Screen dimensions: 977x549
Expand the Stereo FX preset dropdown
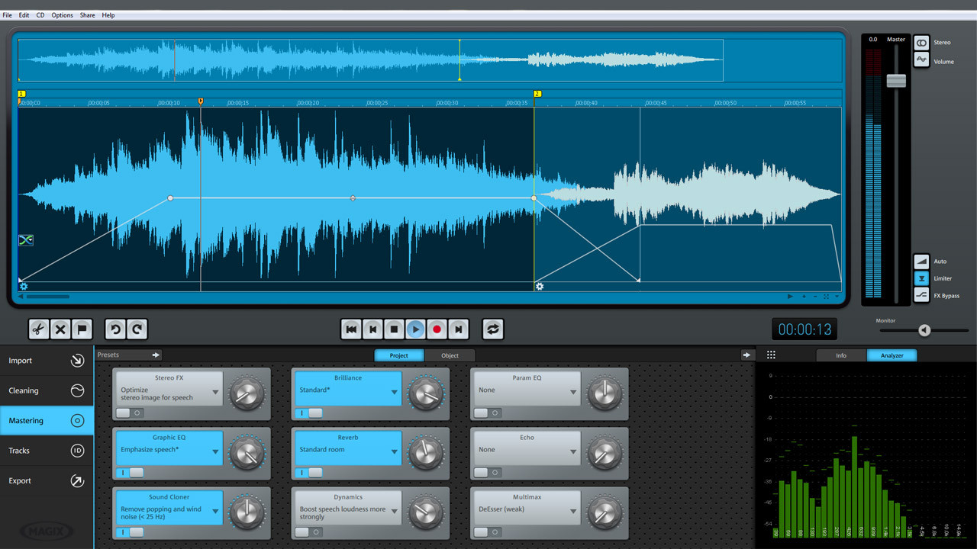point(215,393)
